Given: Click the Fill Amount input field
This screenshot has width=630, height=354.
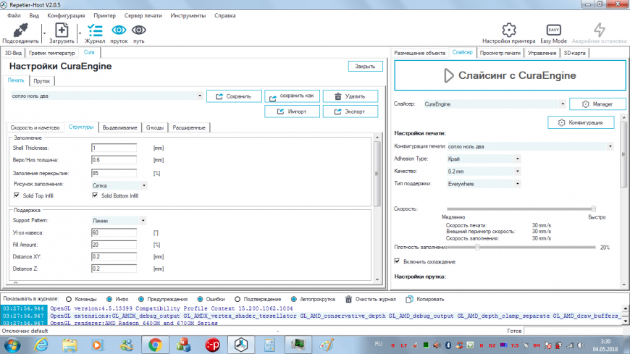Looking at the screenshot, I should (114, 245).
